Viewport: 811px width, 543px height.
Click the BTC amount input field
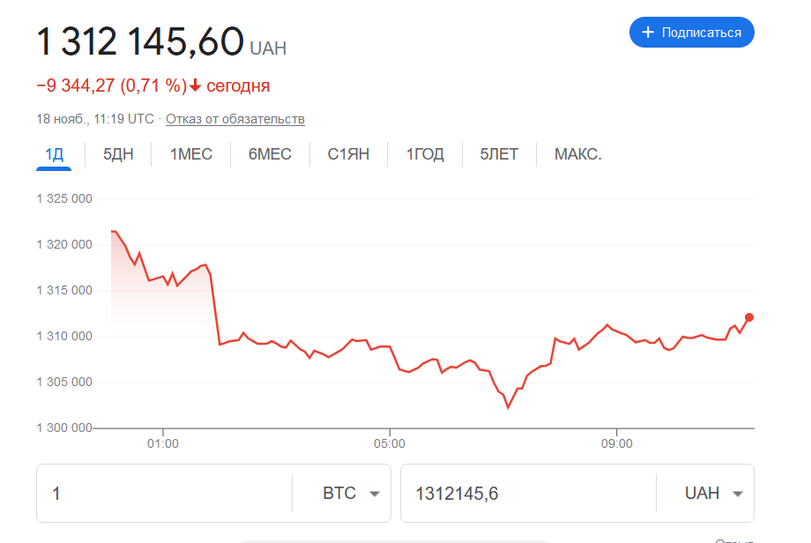(165, 494)
